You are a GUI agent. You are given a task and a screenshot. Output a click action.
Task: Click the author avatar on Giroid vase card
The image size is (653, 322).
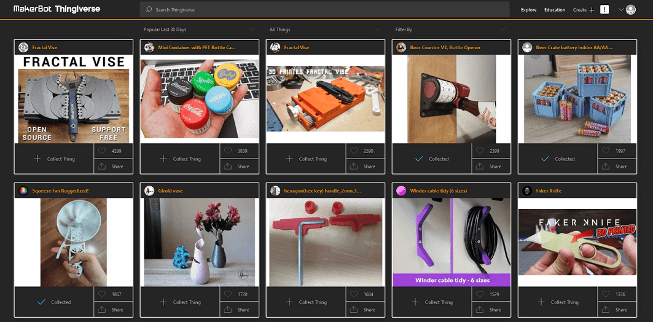tap(149, 190)
